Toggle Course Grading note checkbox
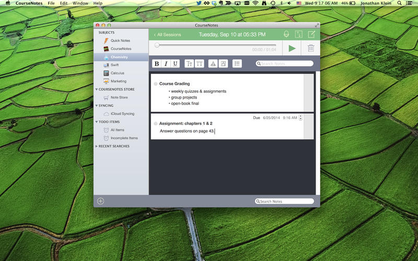This screenshot has width=418, height=261. click(155, 84)
